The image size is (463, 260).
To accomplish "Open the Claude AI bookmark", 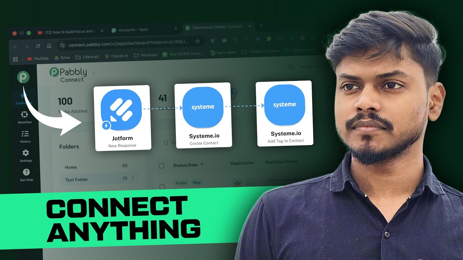I will [x=116, y=56].
